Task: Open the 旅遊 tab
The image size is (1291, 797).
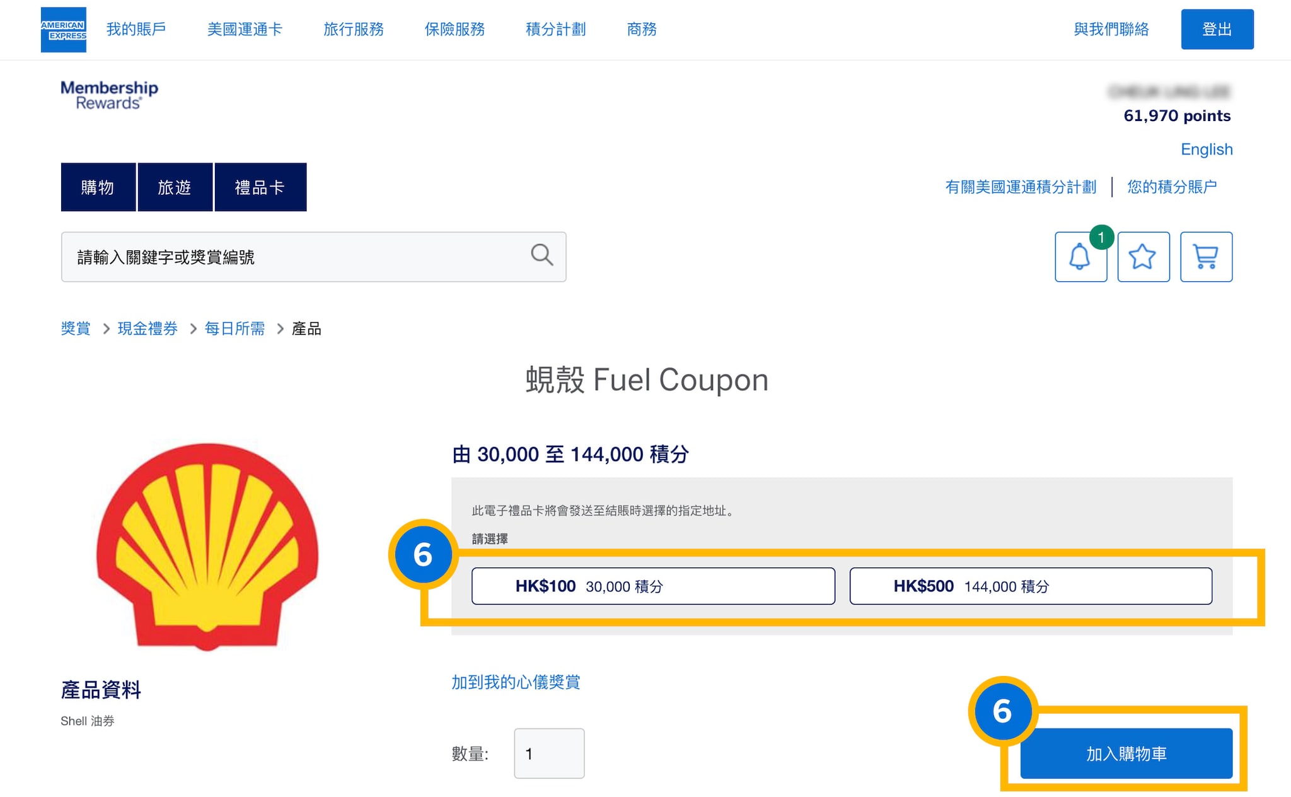Action: pyautogui.click(x=175, y=187)
